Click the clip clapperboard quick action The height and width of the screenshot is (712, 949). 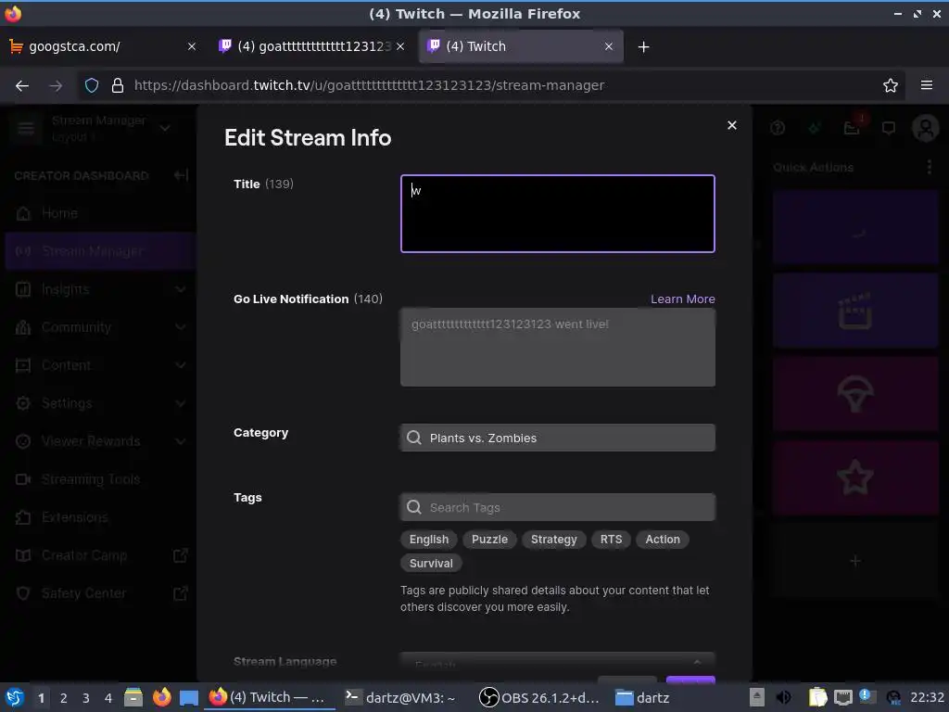855,311
